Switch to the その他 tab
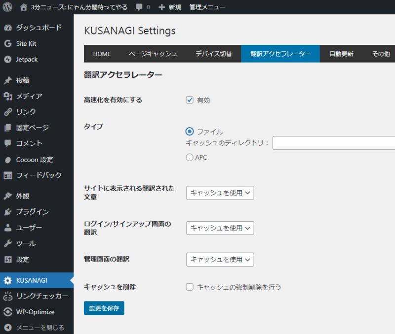The image size is (395, 334). point(381,54)
